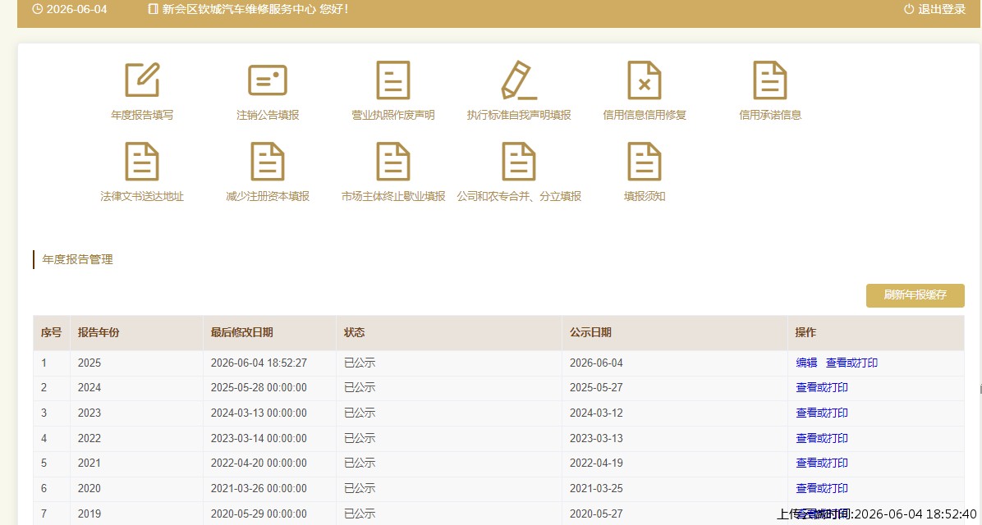Open the 公司和农专合并、分立填报 icon
Screen dimensions: 982x525
(519, 162)
